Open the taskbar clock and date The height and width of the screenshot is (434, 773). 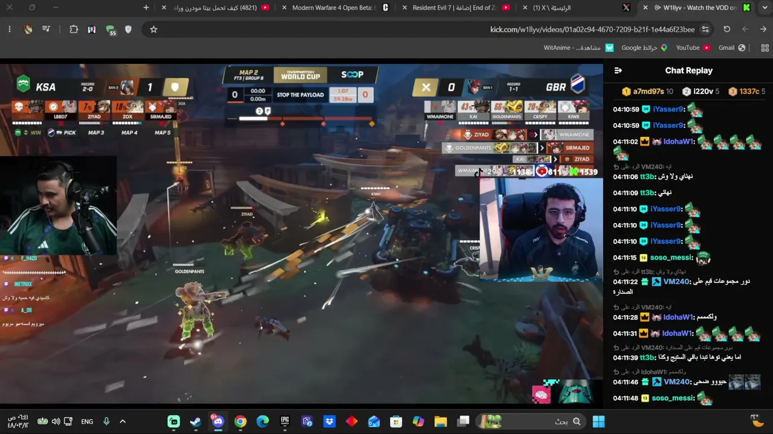click(x=18, y=421)
